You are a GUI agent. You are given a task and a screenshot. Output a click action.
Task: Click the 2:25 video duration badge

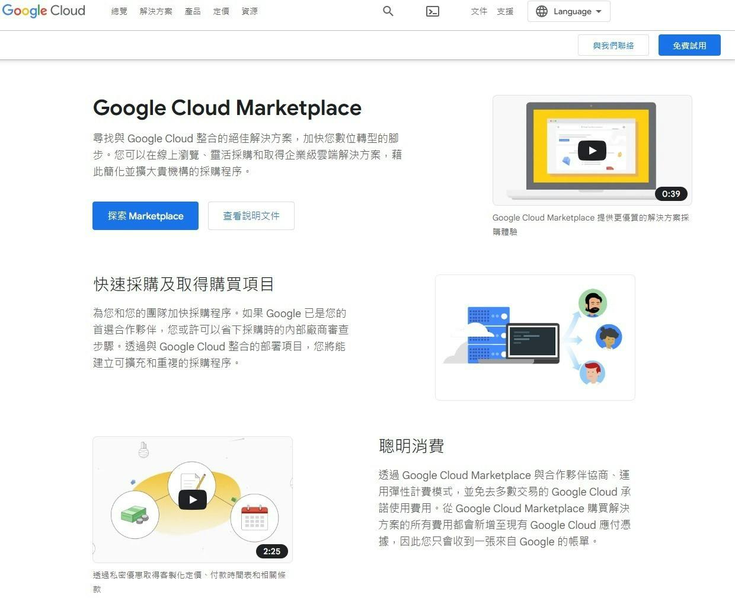pos(272,551)
